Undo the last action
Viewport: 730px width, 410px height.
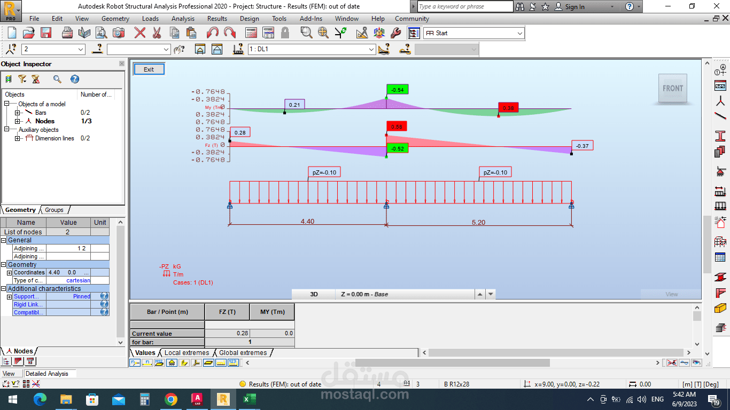213,33
